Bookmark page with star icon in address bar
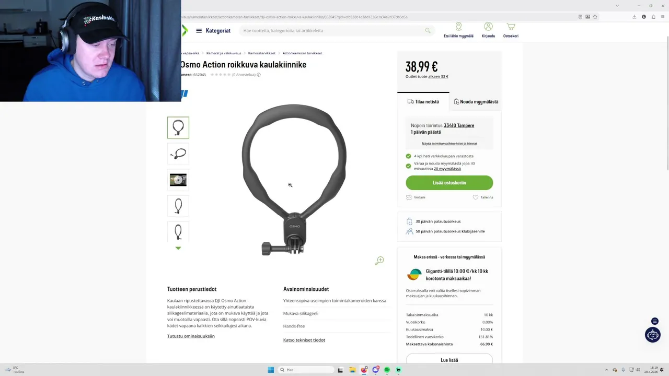 [x=595, y=17]
